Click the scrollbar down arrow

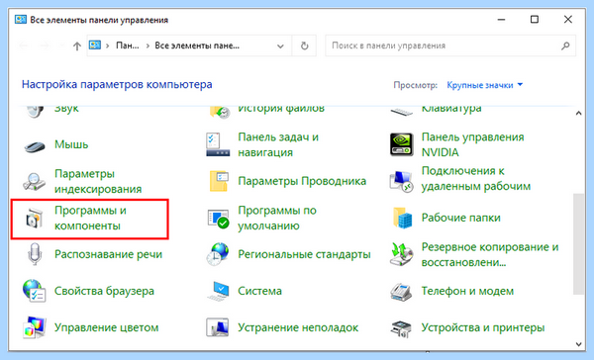pyautogui.click(x=578, y=344)
